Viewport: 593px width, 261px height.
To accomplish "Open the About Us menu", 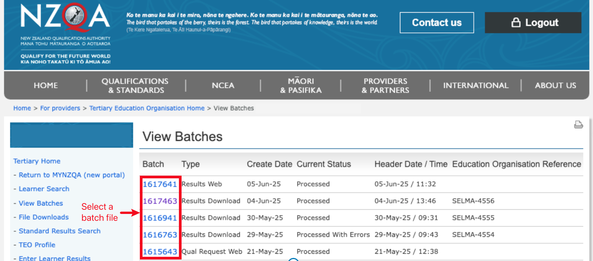I will tap(555, 85).
